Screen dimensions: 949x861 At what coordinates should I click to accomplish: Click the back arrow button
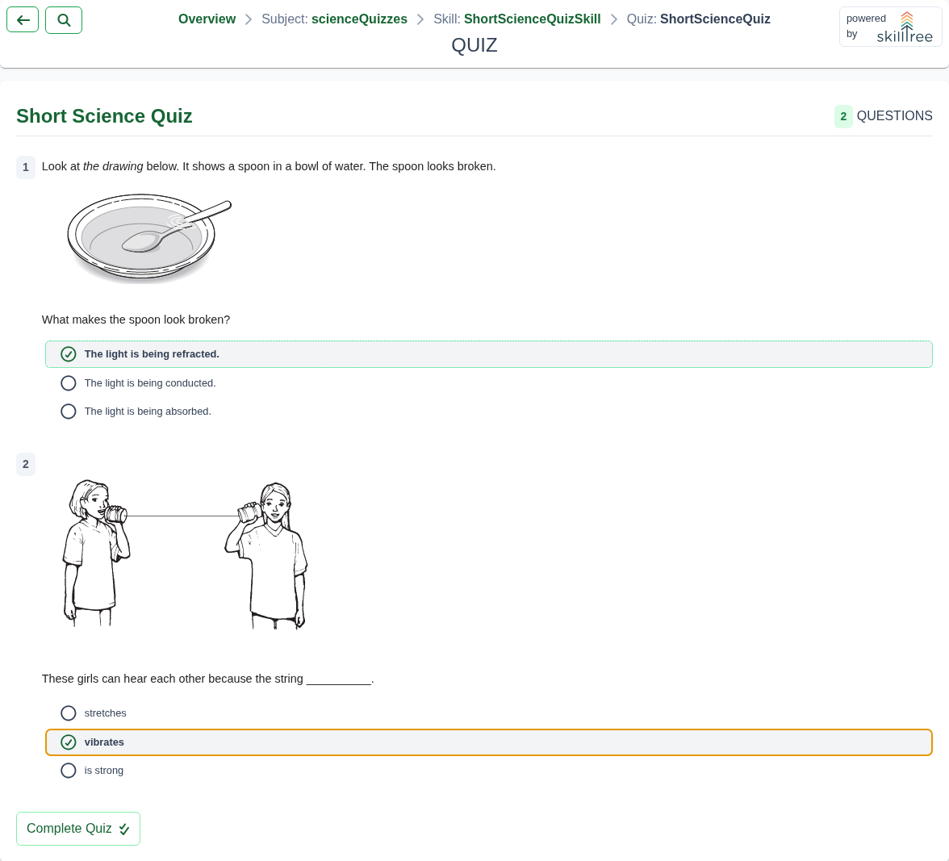point(23,20)
